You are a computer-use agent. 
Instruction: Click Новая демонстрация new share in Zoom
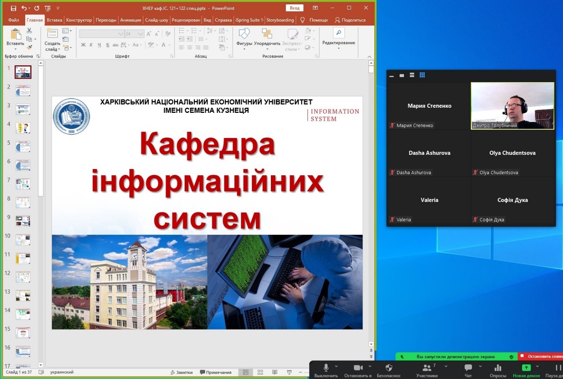[x=526, y=370]
